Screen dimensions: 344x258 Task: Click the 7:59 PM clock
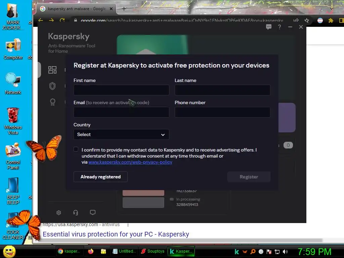314,252
